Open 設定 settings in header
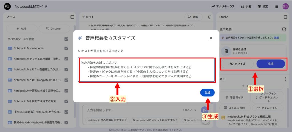This screenshot has width=292, height=132. pos(263,7)
